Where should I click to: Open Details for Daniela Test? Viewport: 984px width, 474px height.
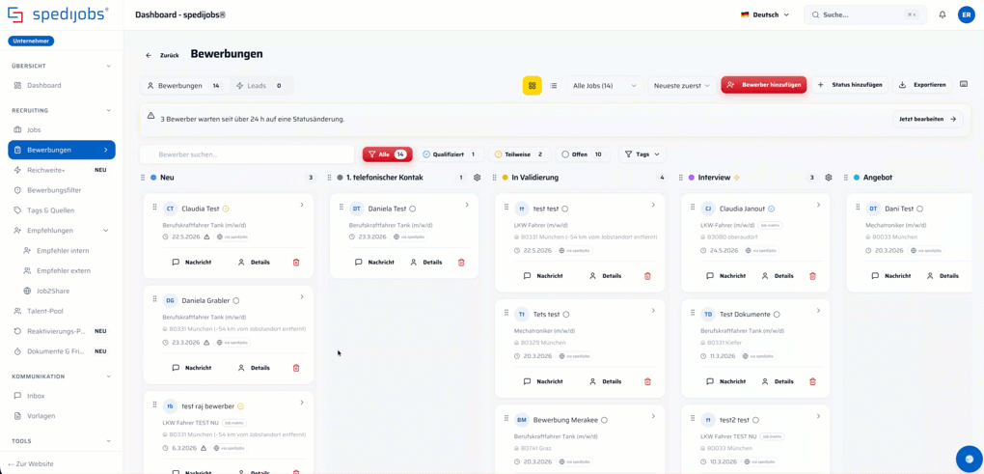pyautogui.click(x=425, y=263)
